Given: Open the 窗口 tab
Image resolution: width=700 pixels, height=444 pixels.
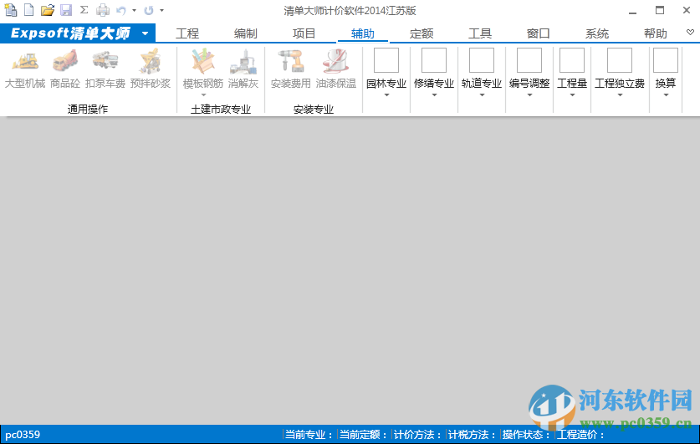Looking at the screenshot, I should (538, 33).
